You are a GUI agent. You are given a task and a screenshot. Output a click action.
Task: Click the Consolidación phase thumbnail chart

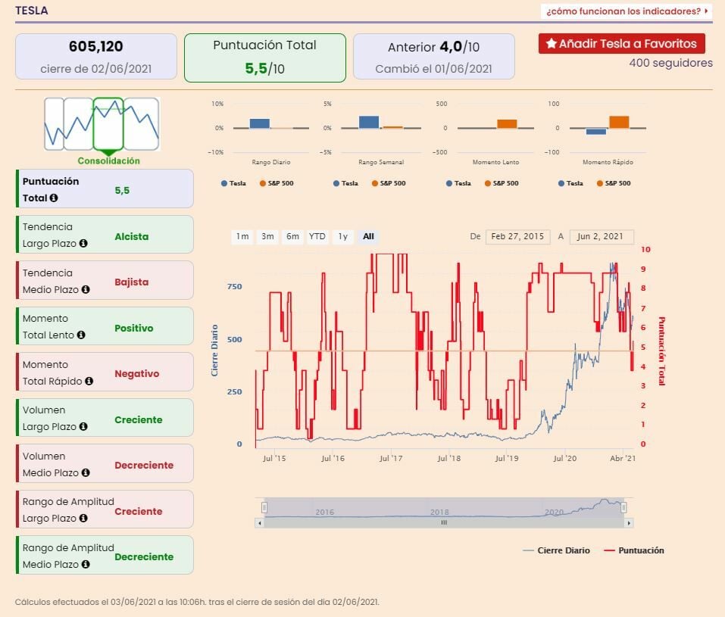tap(102, 124)
